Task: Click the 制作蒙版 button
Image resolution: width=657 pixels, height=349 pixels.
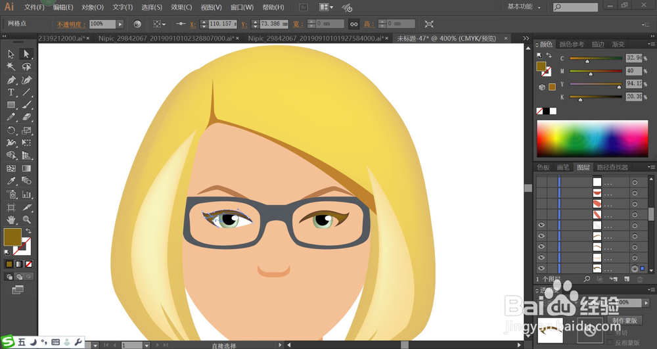Action: (625, 321)
